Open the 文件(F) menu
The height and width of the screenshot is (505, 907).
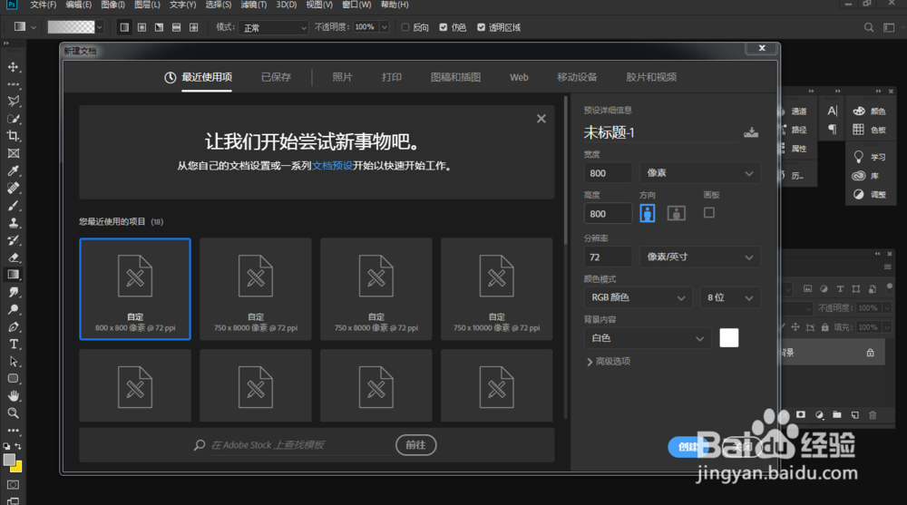pyautogui.click(x=44, y=5)
